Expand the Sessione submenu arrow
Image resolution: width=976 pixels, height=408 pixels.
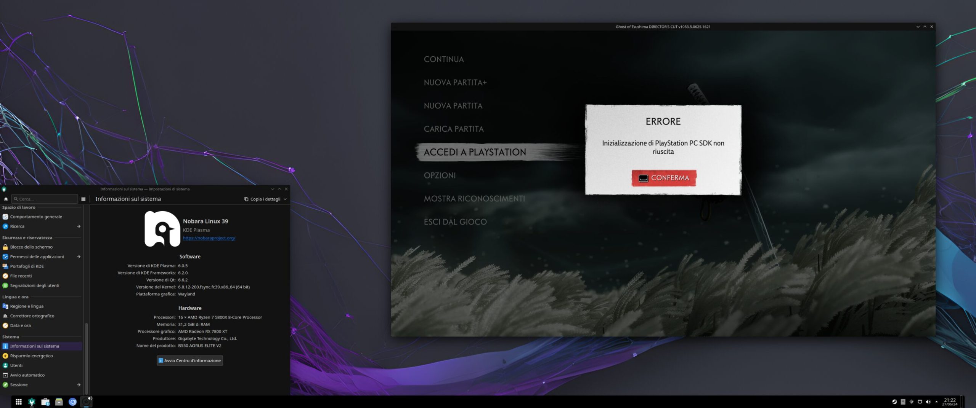[79, 385]
